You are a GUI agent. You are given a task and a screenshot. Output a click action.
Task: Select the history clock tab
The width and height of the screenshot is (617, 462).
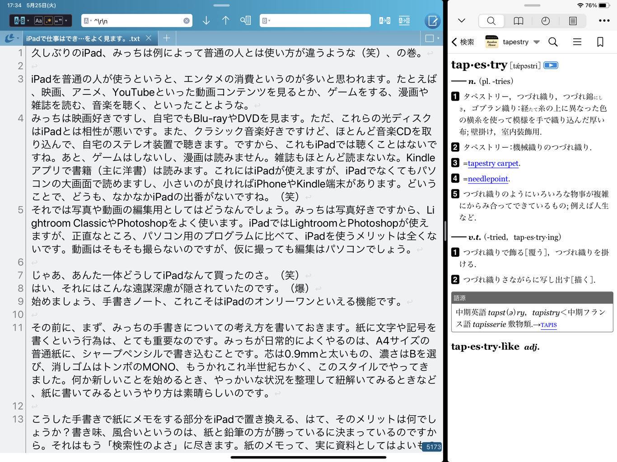pos(546,21)
